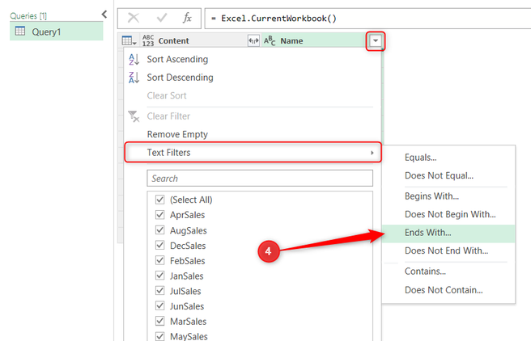
Task: Uncheck the DecSales checkbox
Action: (159, 246)
